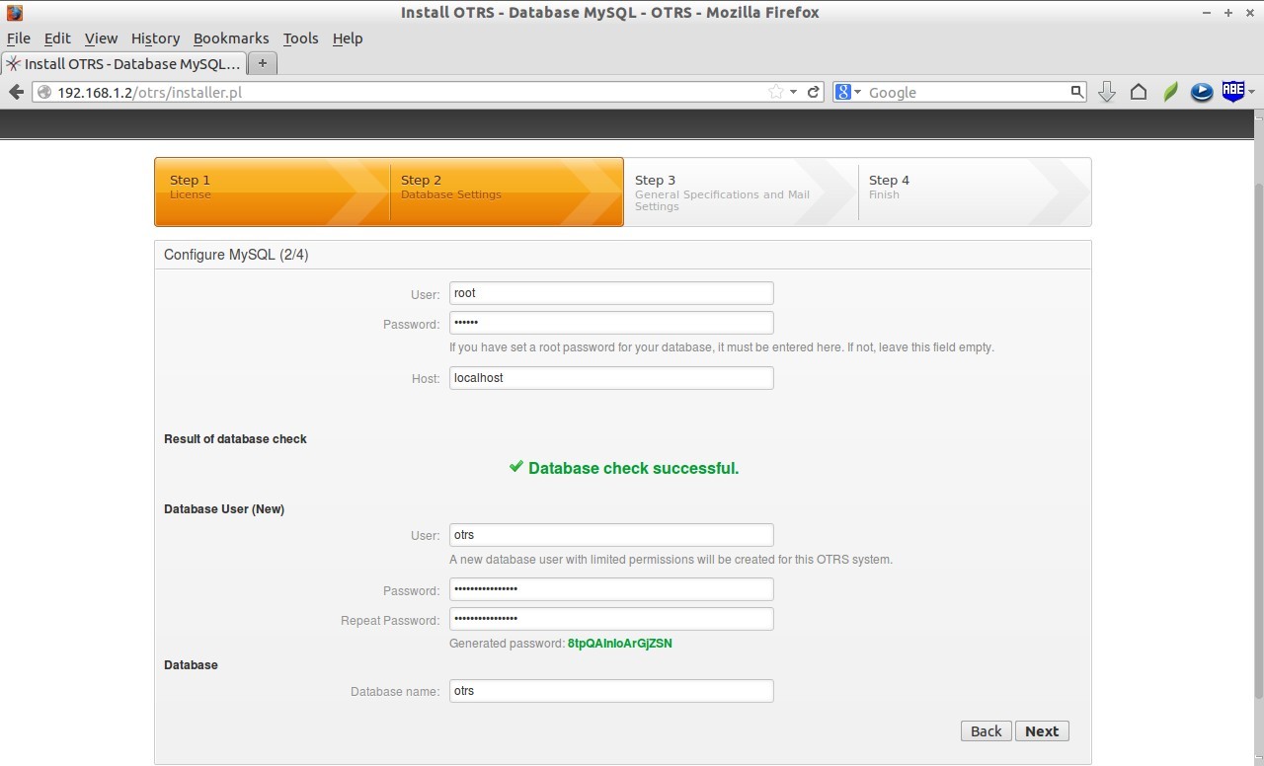1264x766 pixels.
Task: Click the Database check successful message
Action: 623,468
